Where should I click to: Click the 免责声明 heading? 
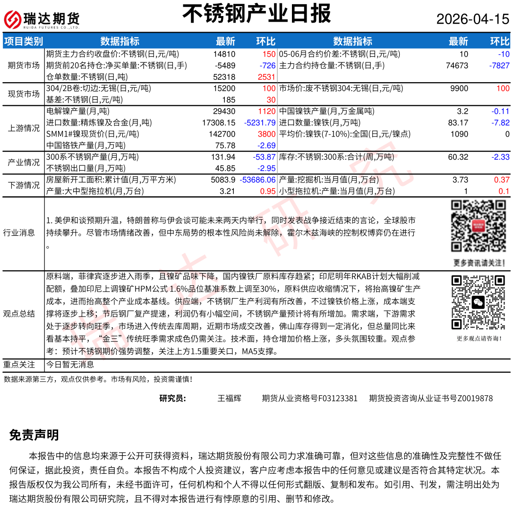click(34, 435)
